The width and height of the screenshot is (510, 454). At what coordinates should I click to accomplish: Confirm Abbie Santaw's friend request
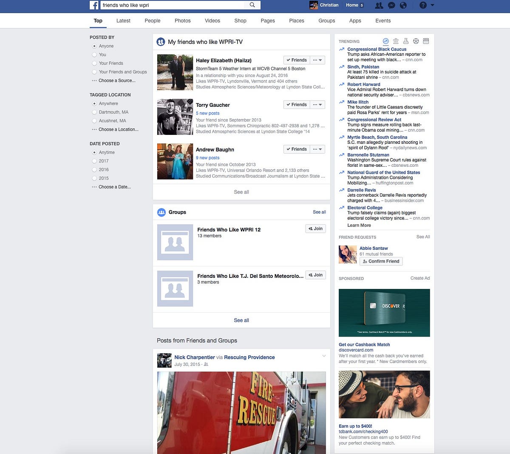(x=381, y=261)
